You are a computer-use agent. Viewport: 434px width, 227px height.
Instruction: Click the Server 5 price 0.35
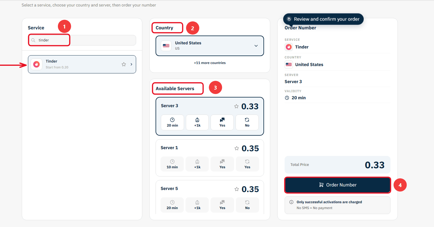pos(250,189)
